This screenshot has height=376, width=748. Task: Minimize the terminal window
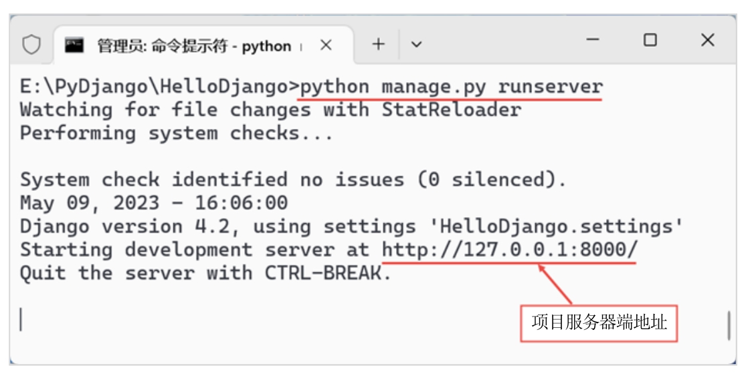click(592, 40)
